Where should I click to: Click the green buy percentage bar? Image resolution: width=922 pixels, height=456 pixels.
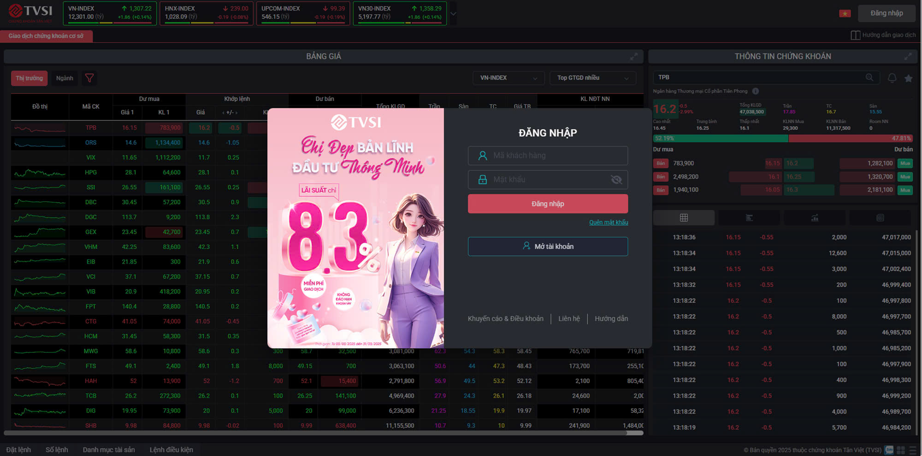(x=720, y=138)
